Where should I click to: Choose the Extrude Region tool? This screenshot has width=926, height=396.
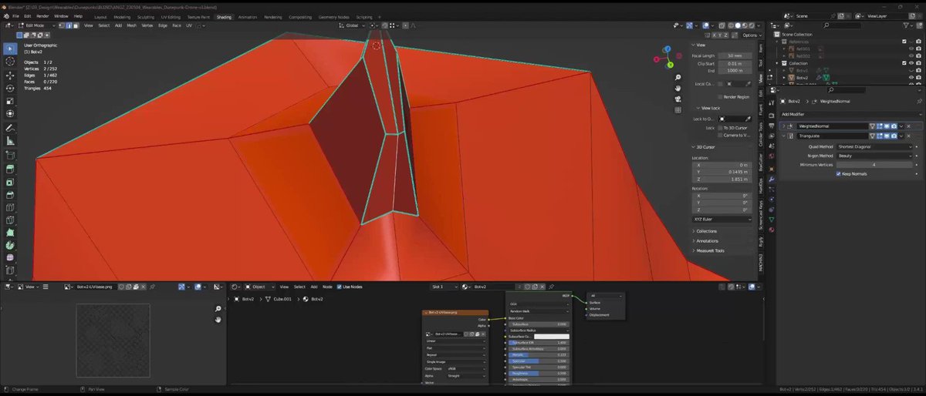click(10, 168)
